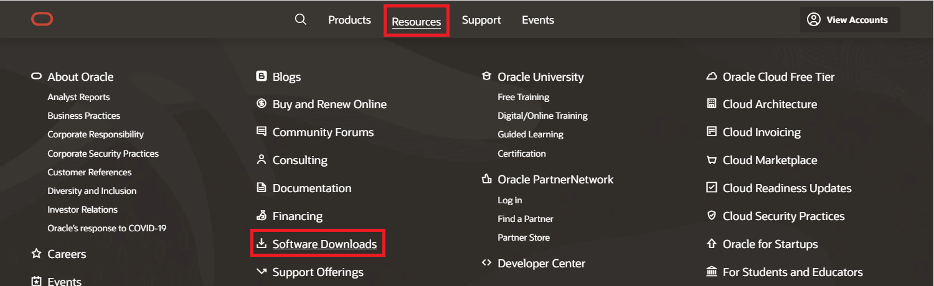Click the Students and Educators institution icon
Image resolution: width=934 pixels, height=286 pixels.
click(712, 272)
